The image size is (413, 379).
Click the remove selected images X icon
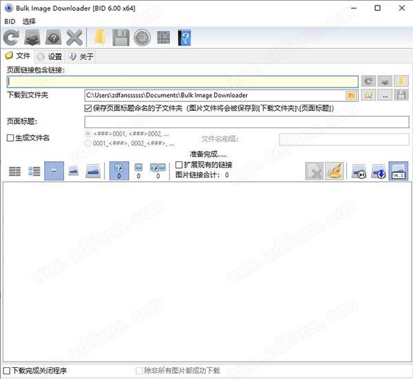315,171
